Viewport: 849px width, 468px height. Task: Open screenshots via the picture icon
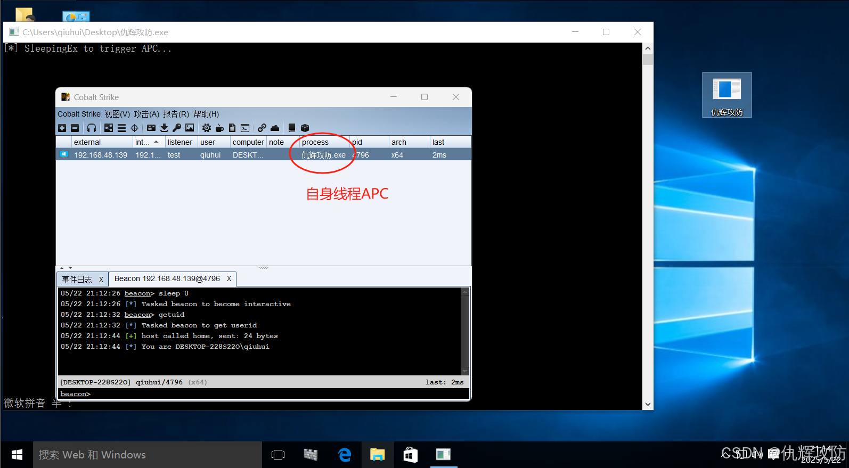click(x=190, y=128)
